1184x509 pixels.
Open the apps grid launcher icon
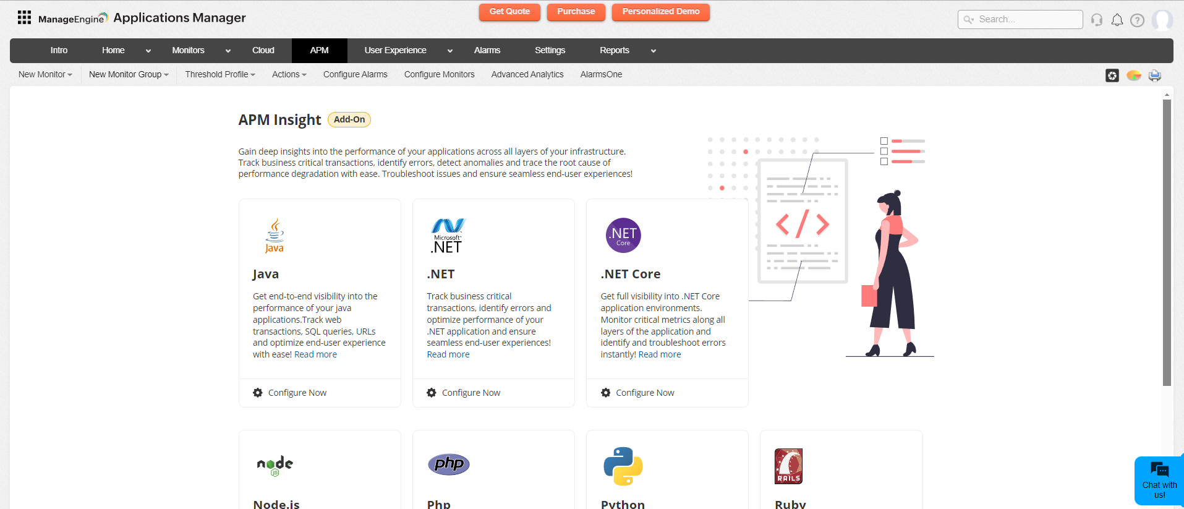(24, 17)
